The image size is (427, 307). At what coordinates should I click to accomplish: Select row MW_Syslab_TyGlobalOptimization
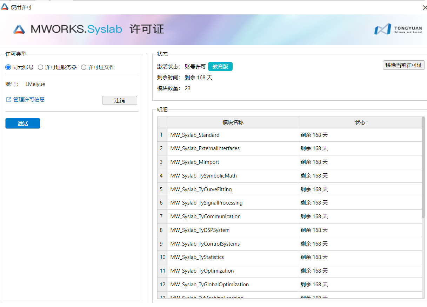[290, 285]
